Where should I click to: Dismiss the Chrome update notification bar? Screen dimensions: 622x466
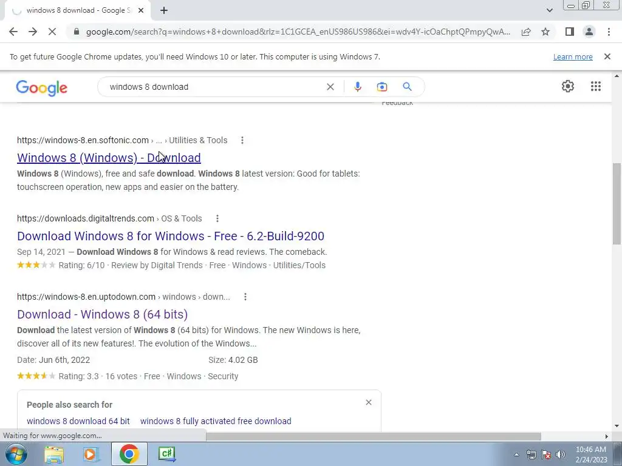[x=607, y=56]
